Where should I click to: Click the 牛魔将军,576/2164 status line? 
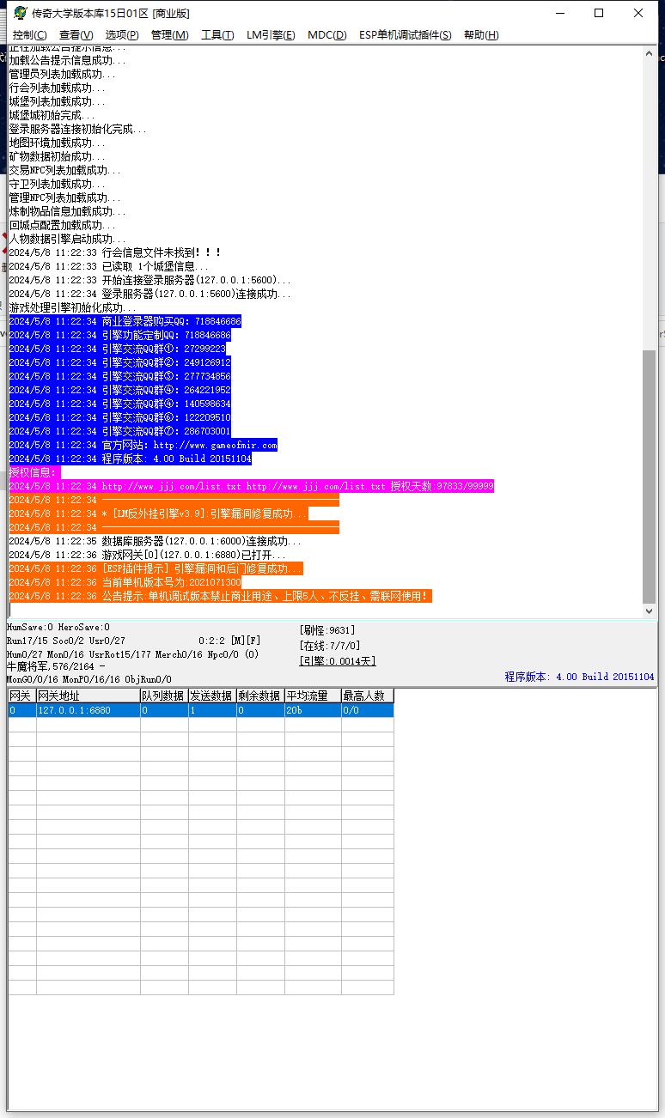56,666
